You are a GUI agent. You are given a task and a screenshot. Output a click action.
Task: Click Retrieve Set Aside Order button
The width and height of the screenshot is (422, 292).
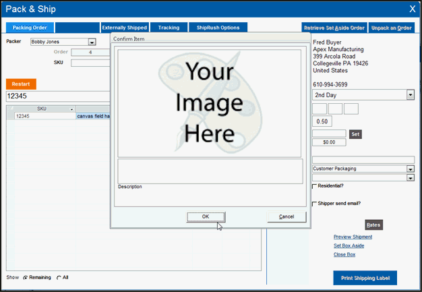tap(334, 28)
